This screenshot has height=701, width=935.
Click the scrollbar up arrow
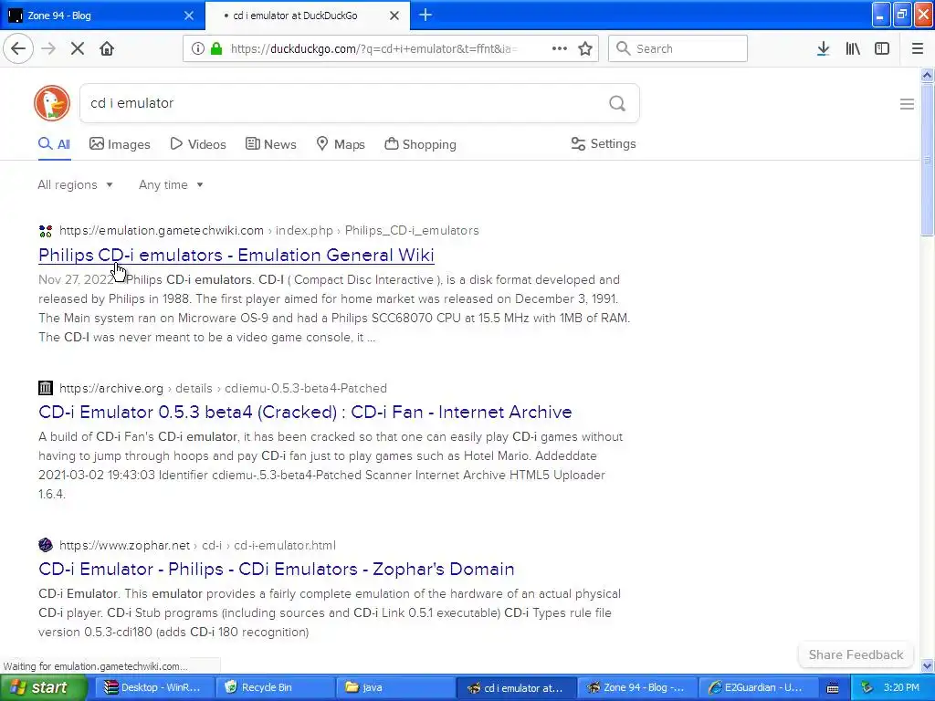pyautogui.click(x=927, y=76)
